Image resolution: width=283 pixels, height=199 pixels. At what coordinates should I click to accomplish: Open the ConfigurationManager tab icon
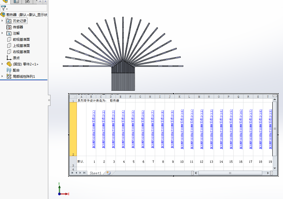pyautogui.click(x=27, y=2)
